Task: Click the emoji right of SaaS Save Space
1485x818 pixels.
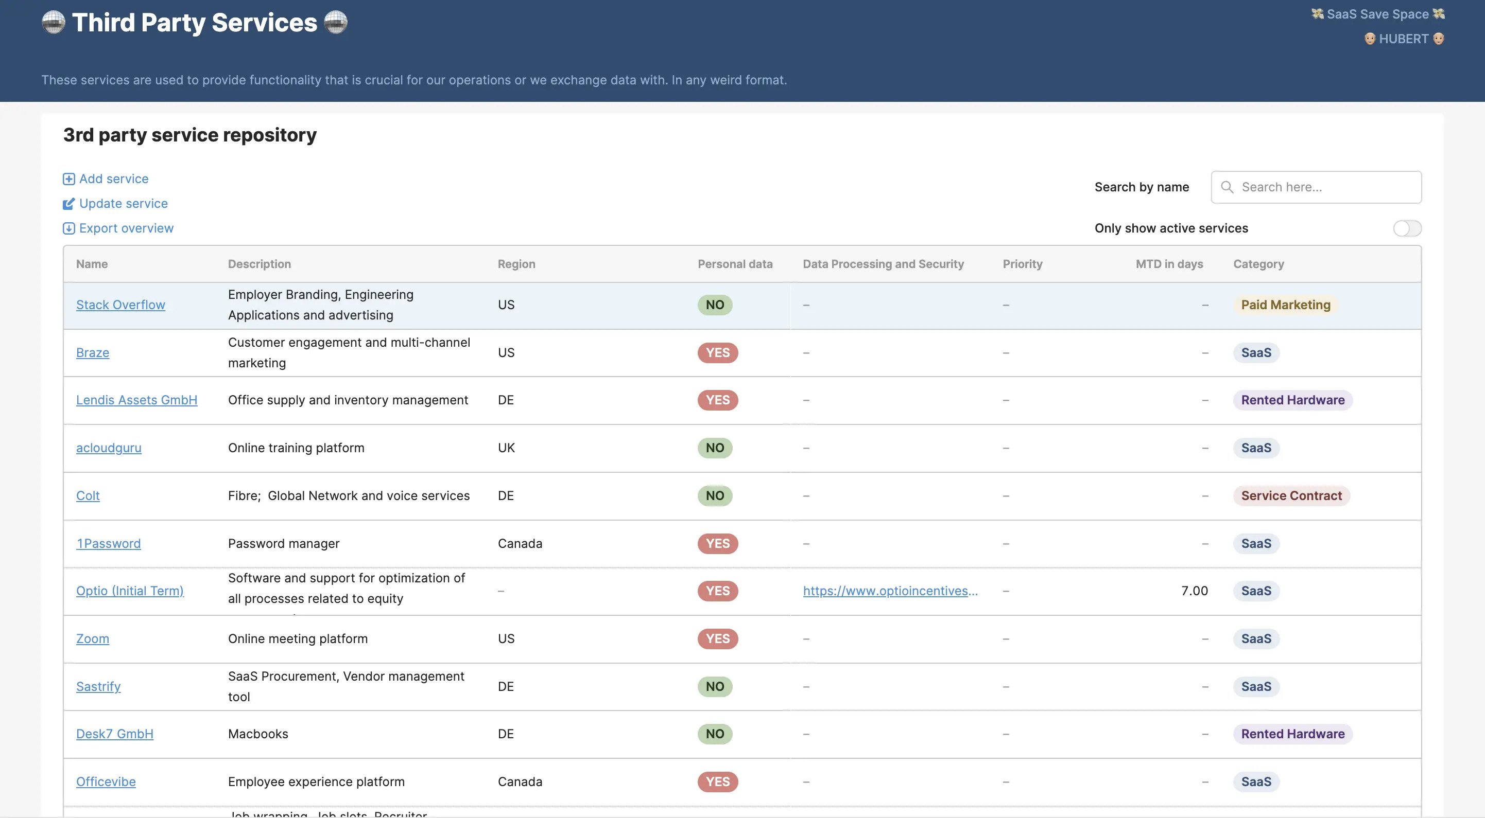Action: [1439, 14]
